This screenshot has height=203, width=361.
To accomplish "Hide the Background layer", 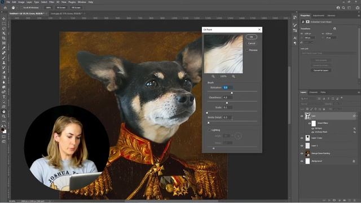I will [302, 161].
